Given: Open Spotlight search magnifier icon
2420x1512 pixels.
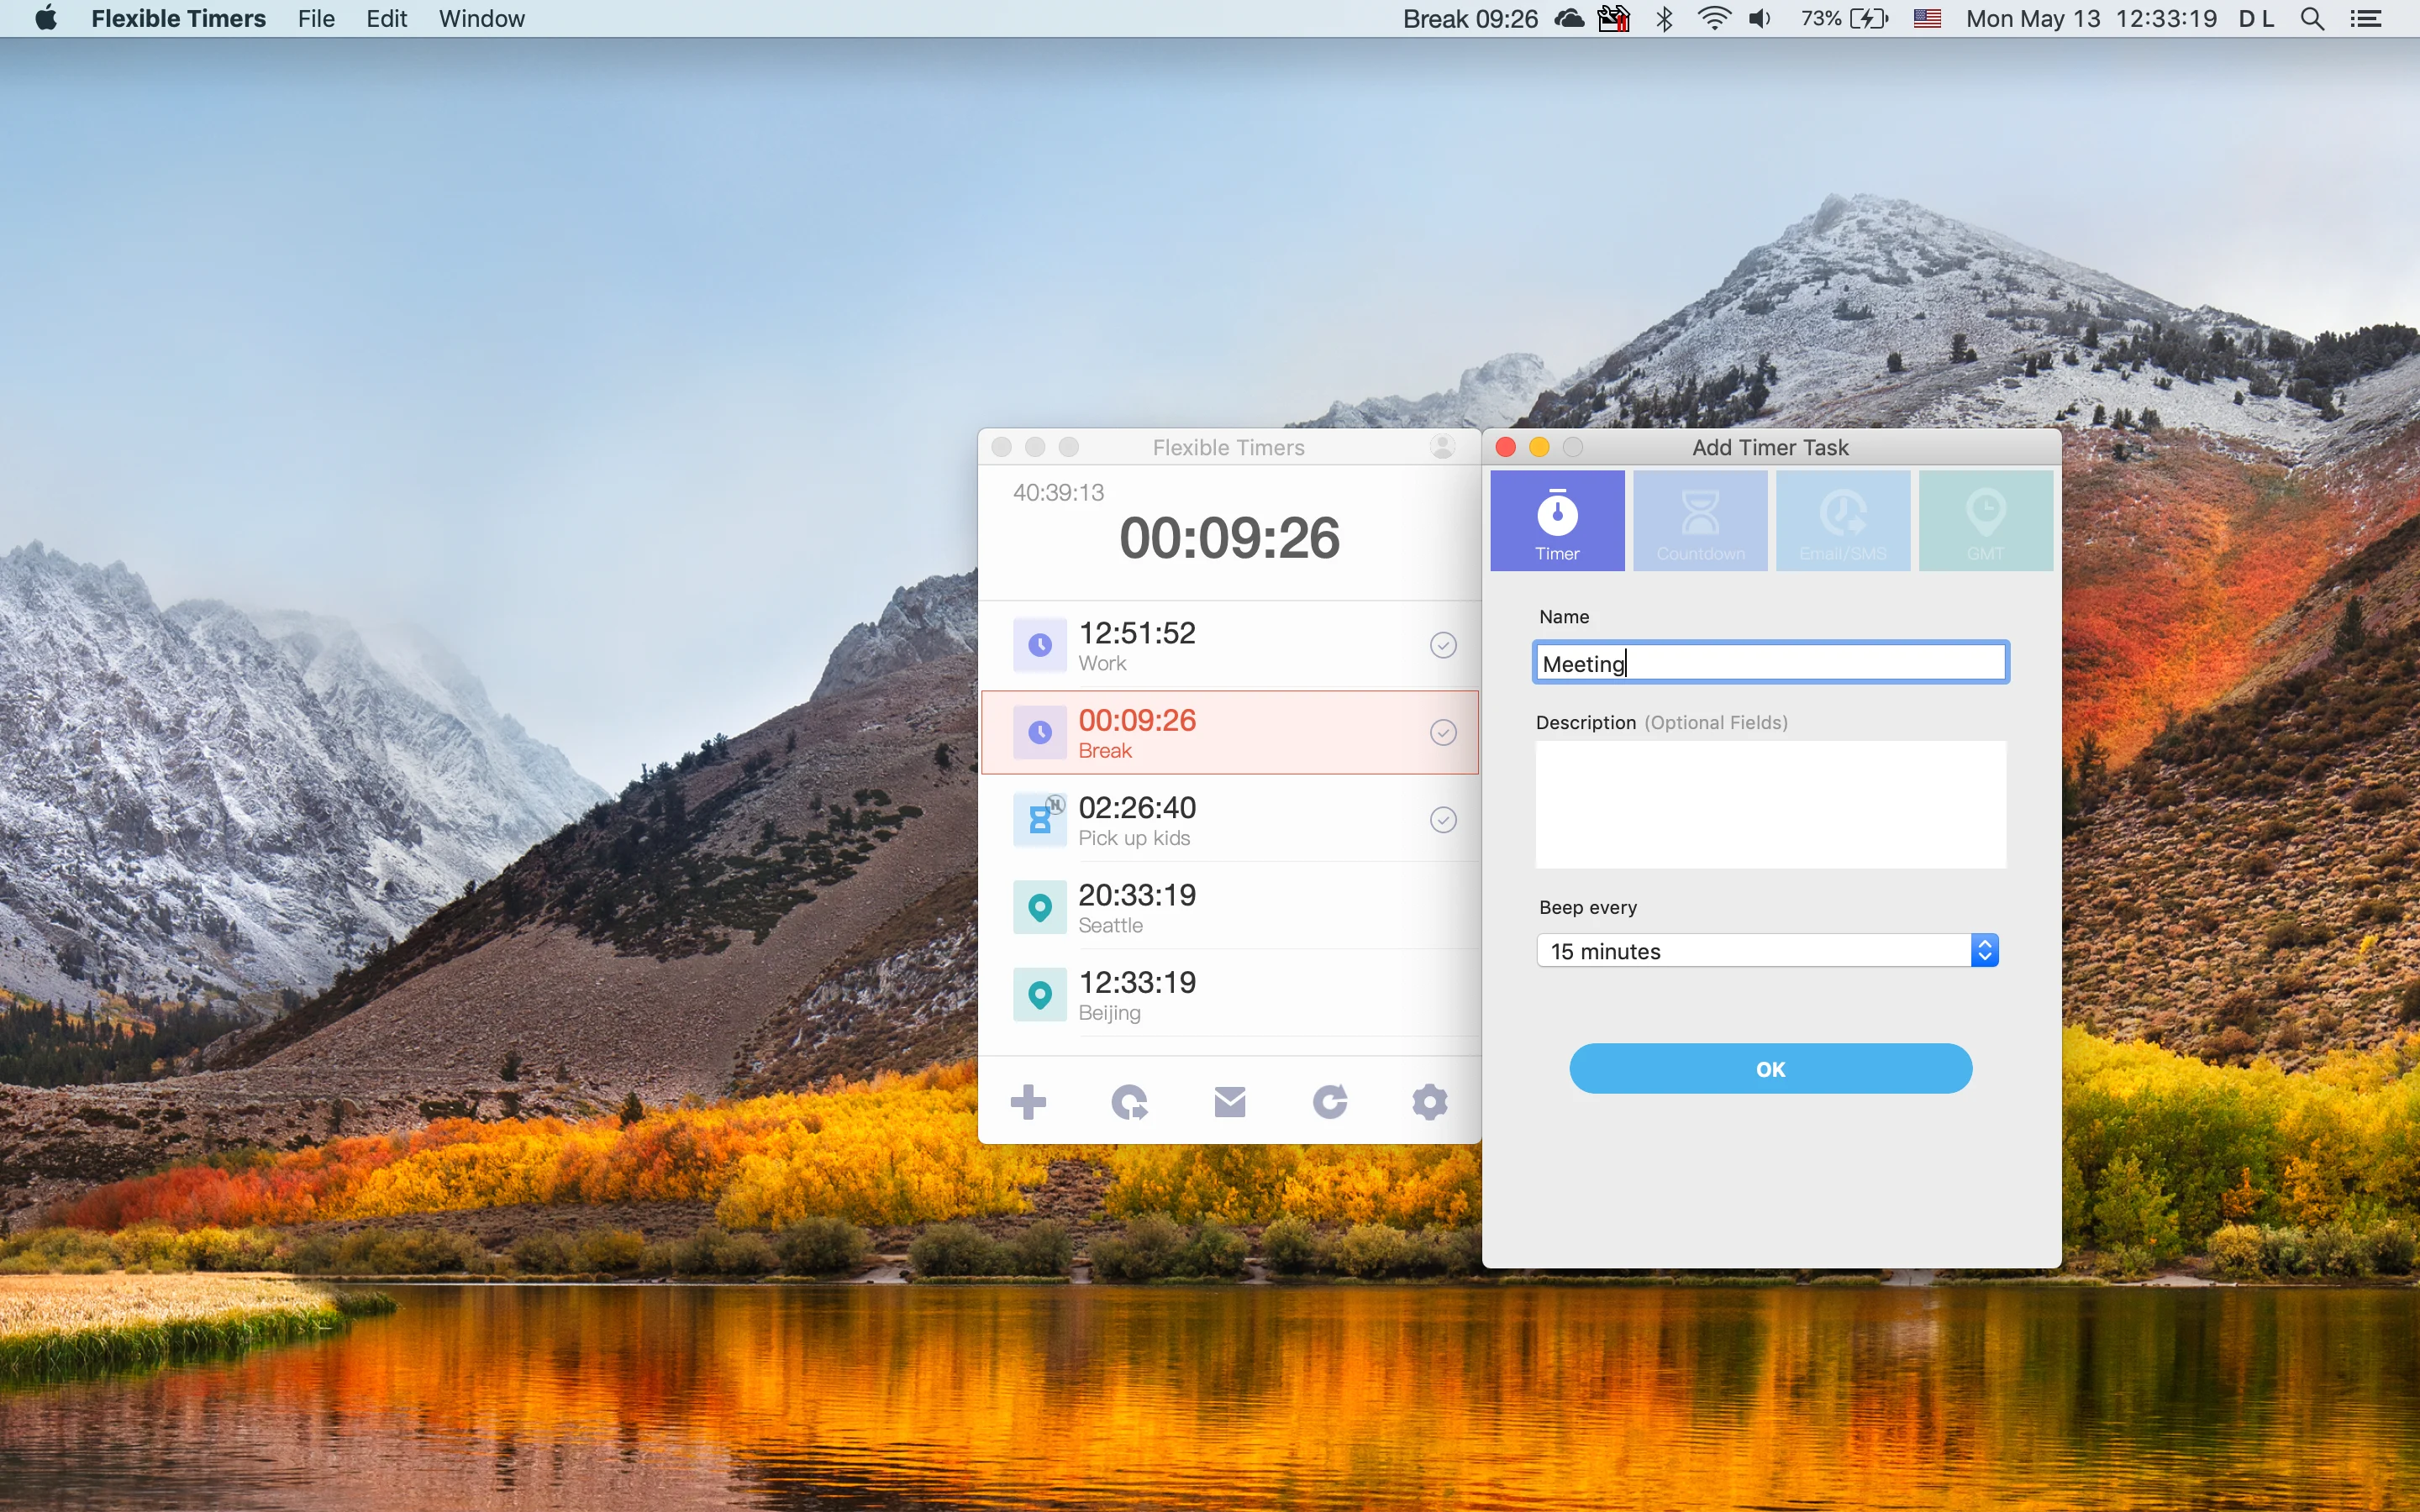Looking at the screenshot, I should point(2312,19).
